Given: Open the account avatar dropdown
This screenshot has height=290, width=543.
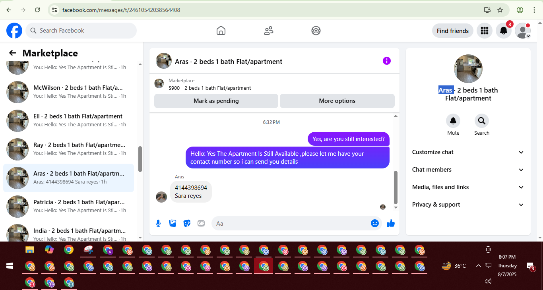Looking at the screenshot, I should pos(523,31).
